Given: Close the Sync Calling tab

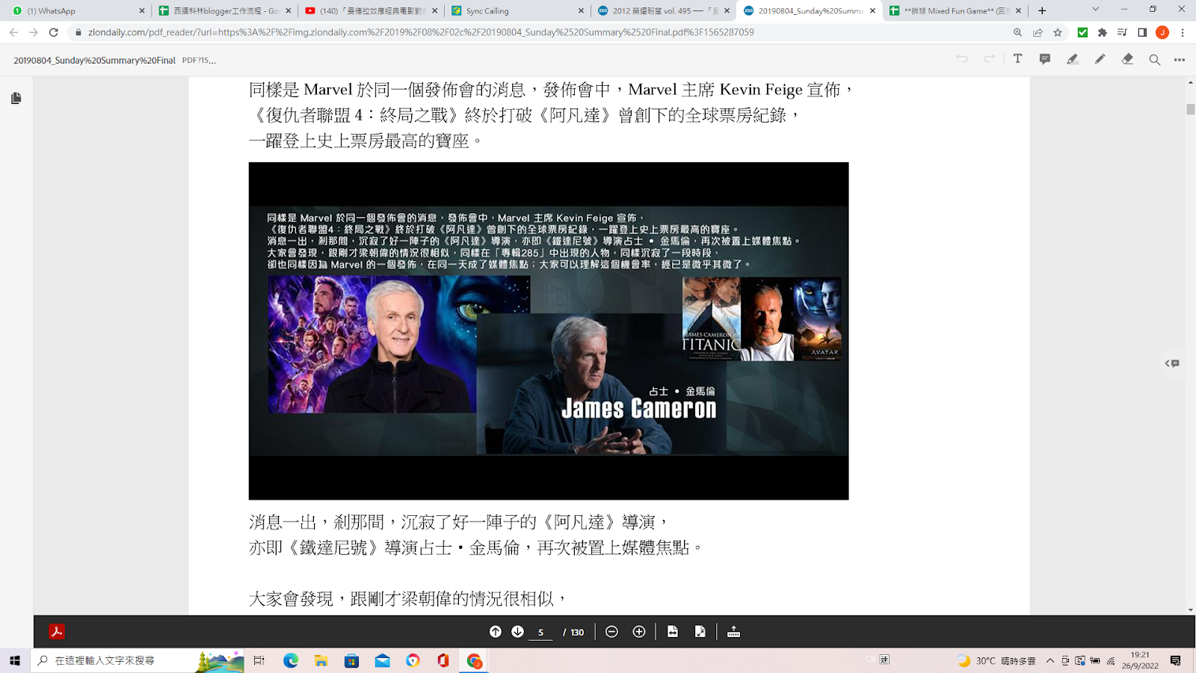Looking at the screenshot, I should (581, 10).
